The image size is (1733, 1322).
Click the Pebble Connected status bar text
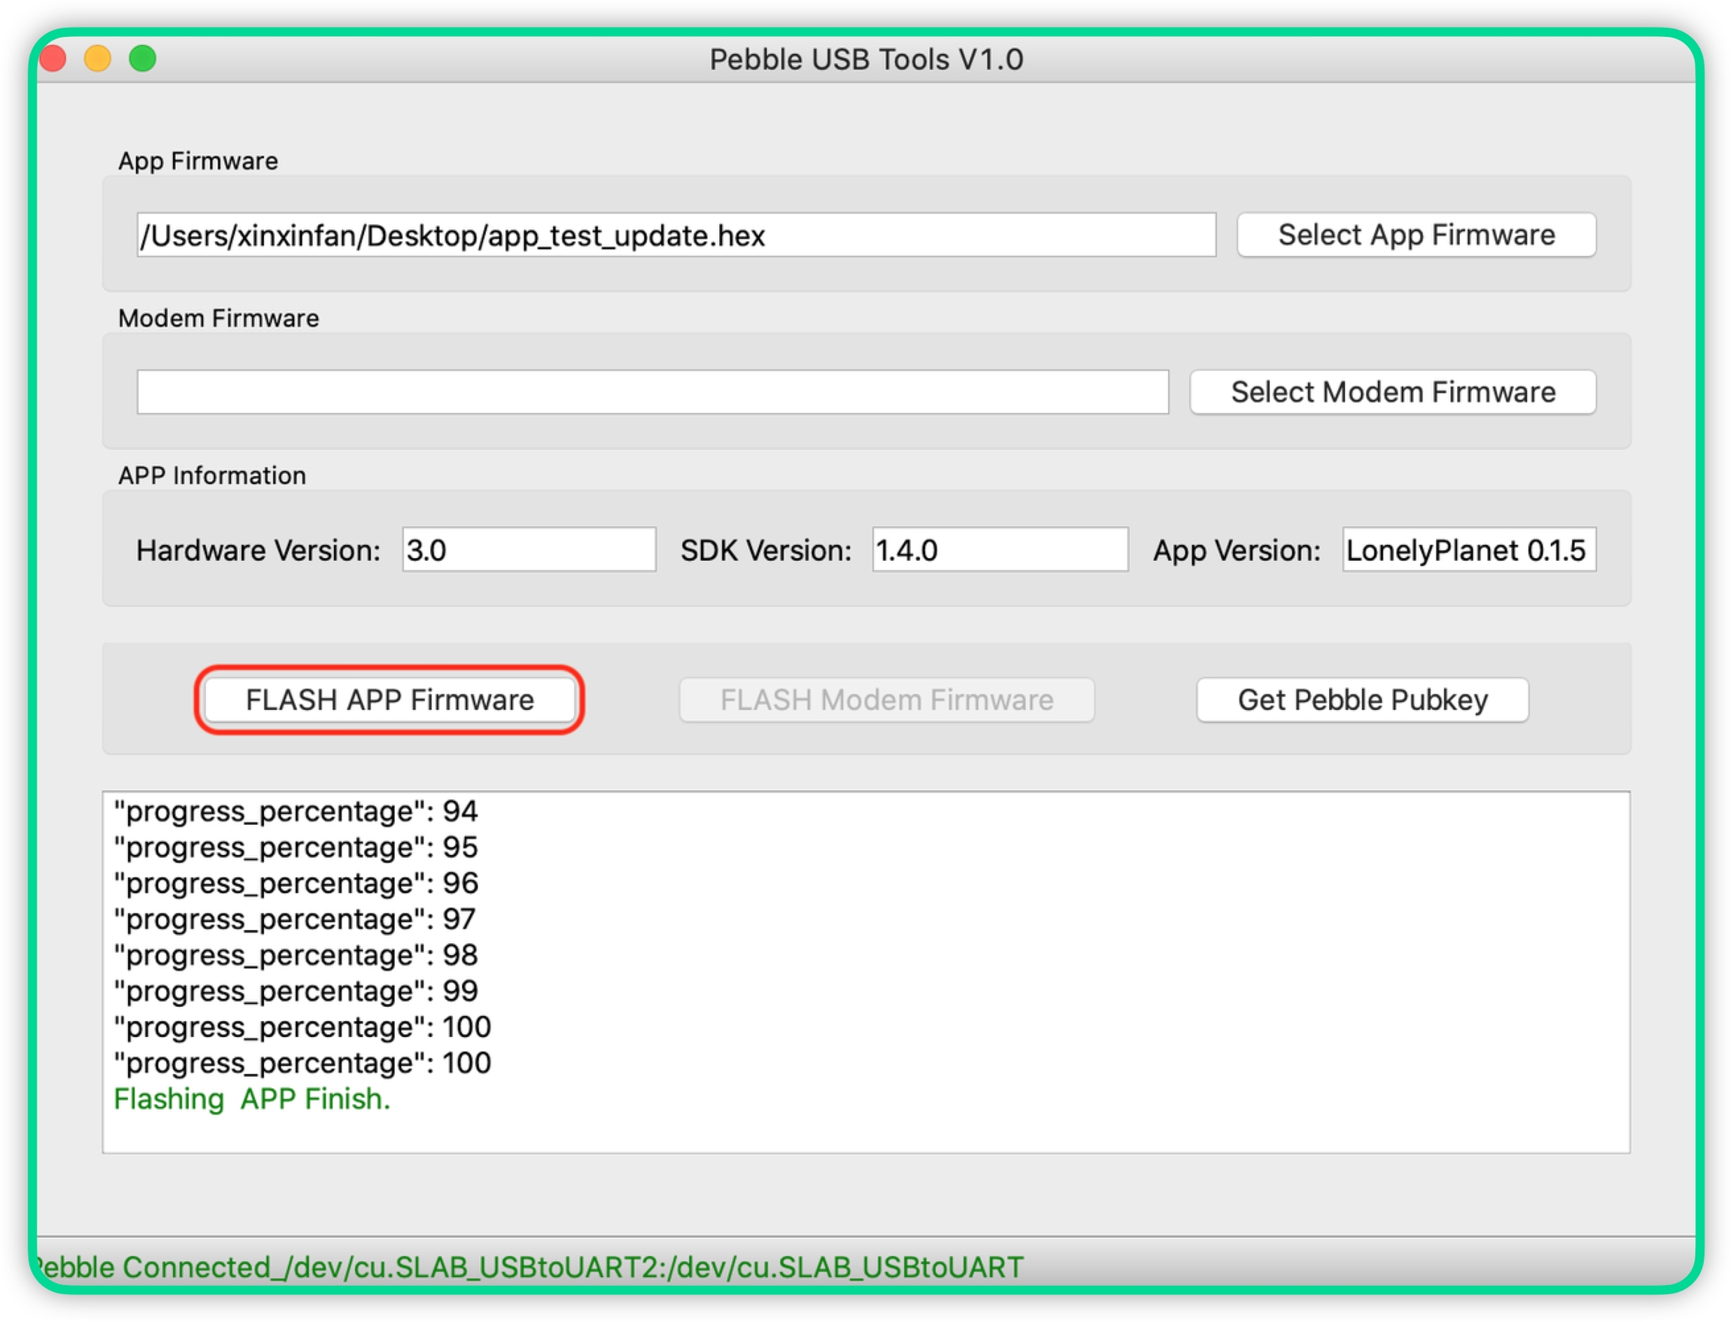[x=529, y=1267]
